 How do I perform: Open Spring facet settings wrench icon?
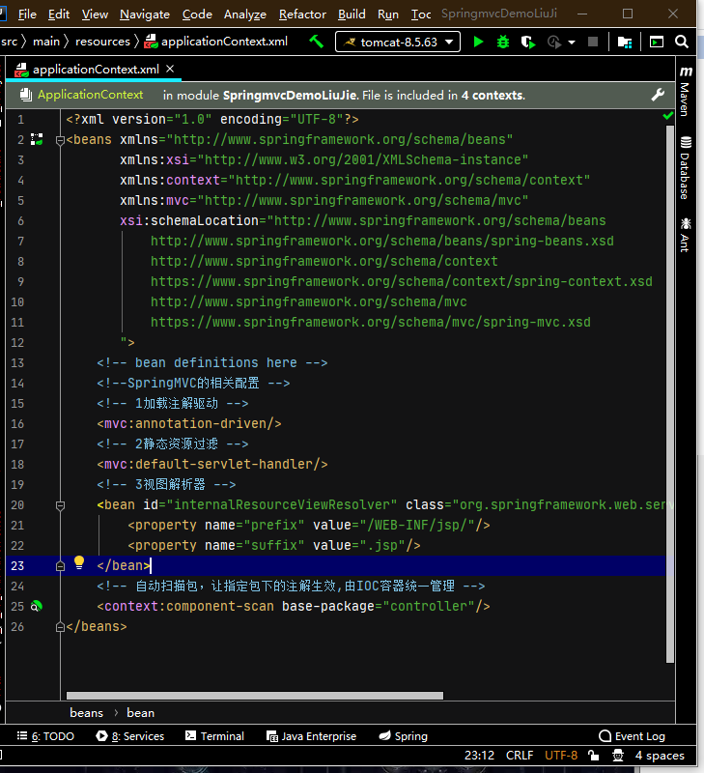[x=658, y=95]
